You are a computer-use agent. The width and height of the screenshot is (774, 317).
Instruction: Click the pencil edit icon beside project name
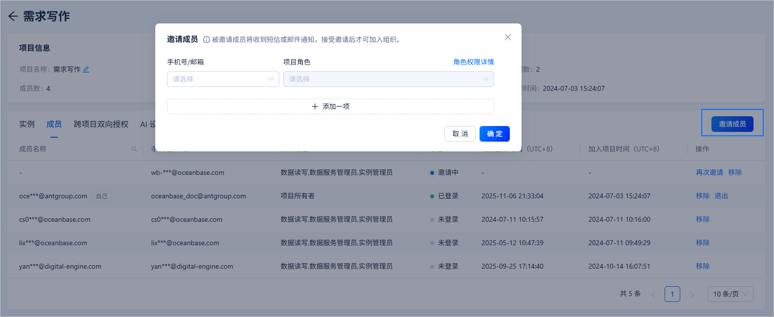[x=86, y=69]
